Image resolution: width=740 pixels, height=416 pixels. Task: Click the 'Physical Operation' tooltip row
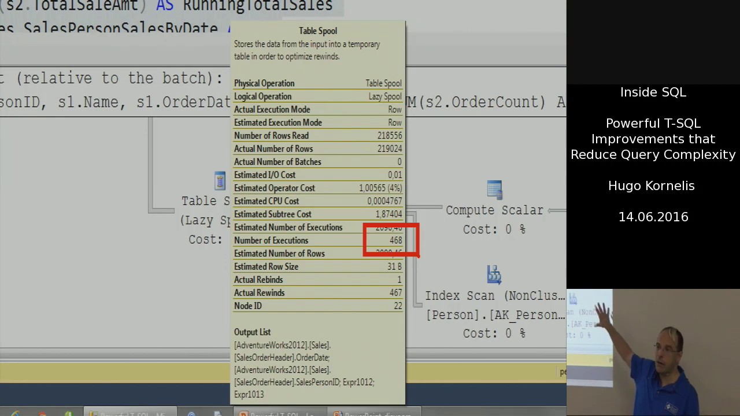tap(318, 83)
